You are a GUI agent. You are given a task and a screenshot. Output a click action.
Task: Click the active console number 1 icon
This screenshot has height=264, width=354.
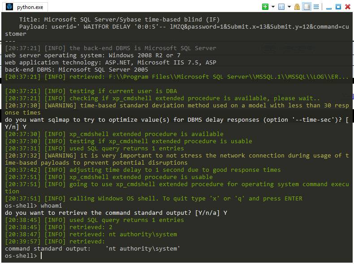click(x=281, y=7)
